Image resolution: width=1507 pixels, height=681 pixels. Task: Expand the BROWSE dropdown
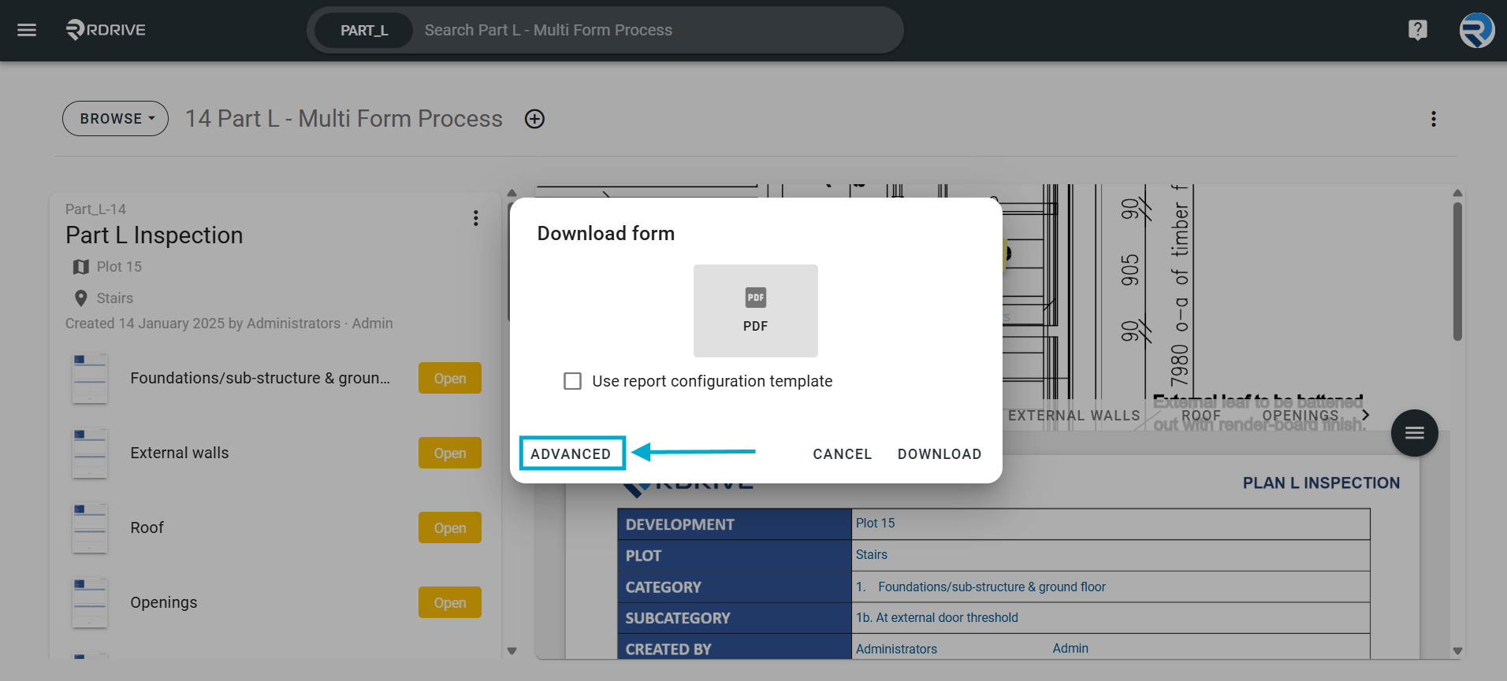[115, 119]
